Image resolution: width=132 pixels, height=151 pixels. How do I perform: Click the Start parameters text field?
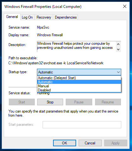pos(82,125)
